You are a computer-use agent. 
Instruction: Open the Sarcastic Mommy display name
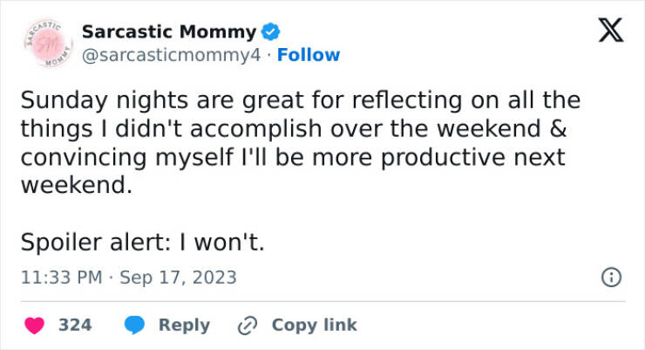[168, 32]
